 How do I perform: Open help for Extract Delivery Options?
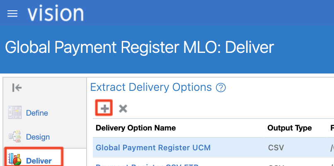[221, 88]
